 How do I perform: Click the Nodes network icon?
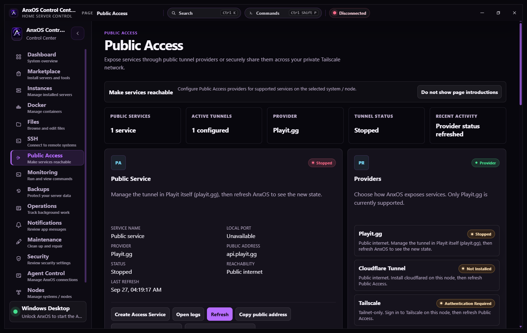click(19, 292)
